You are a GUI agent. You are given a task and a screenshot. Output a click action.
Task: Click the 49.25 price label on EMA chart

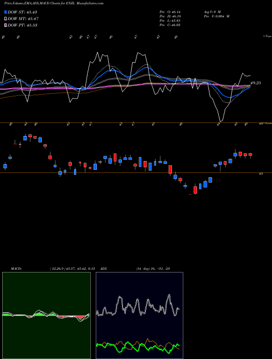click(256, 83)
